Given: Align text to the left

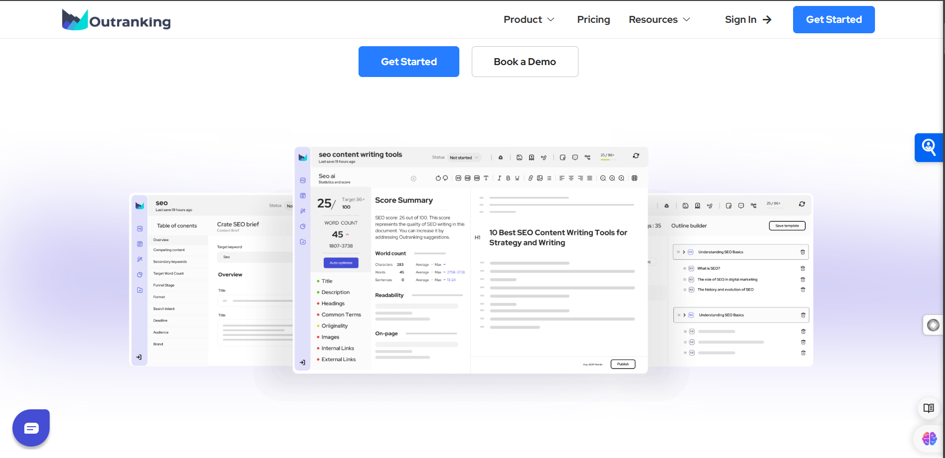Looking at the screenshot, I should 562,178.
